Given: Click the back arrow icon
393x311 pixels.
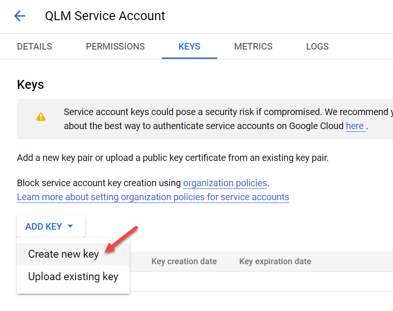Looking at the screenshot, I should (20, 16).
